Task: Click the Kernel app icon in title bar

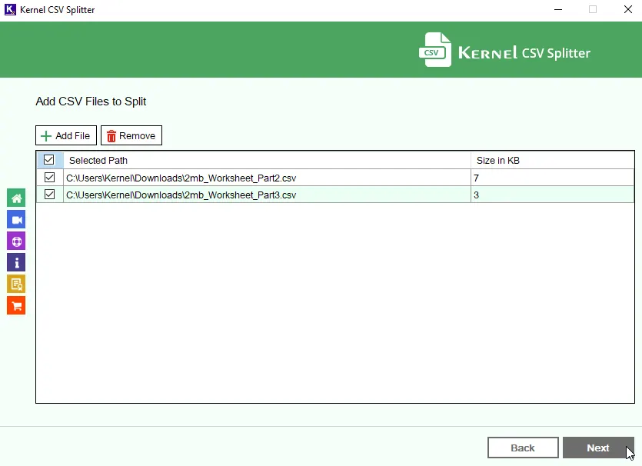Action: pos(10,9)
